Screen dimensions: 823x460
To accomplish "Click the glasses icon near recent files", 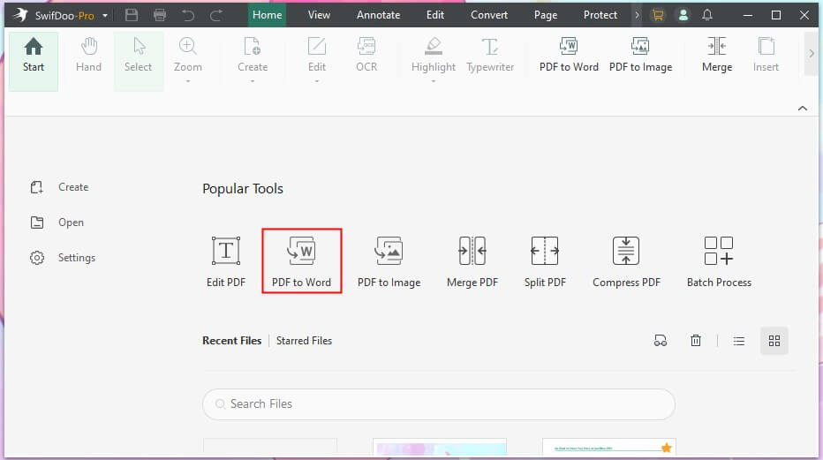I will click(x=661, y=341).
